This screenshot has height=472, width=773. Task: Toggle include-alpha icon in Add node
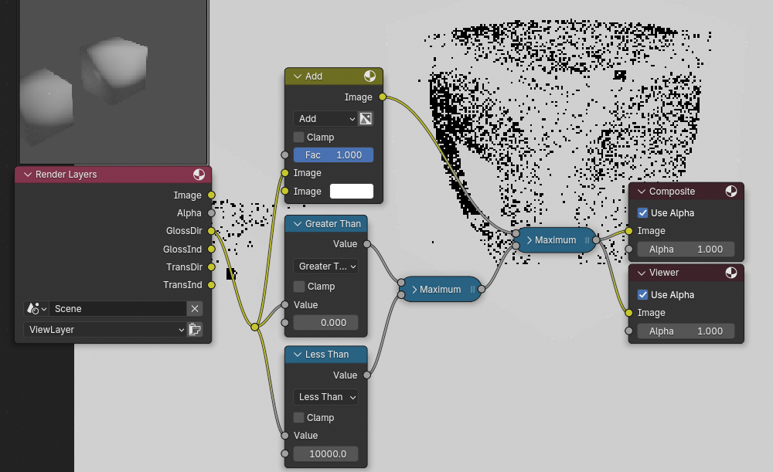pyautogui.click(x=366, y=119)
